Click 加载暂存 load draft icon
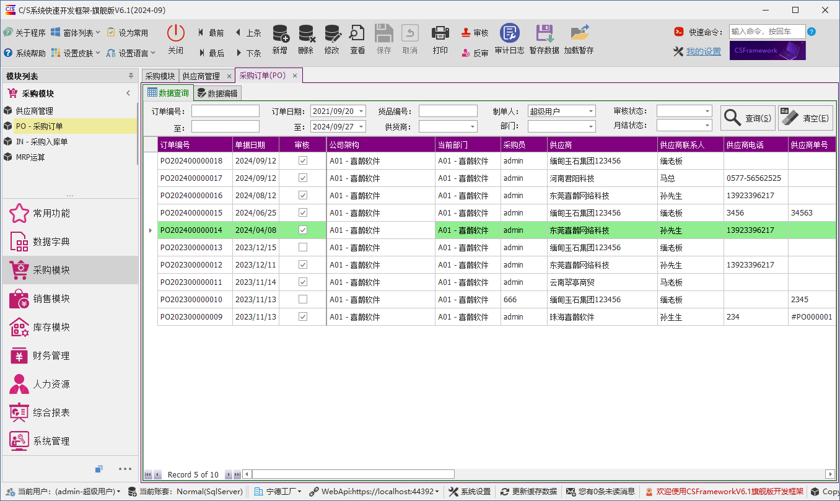Screen dimensions: 840x501 (579, 33)
